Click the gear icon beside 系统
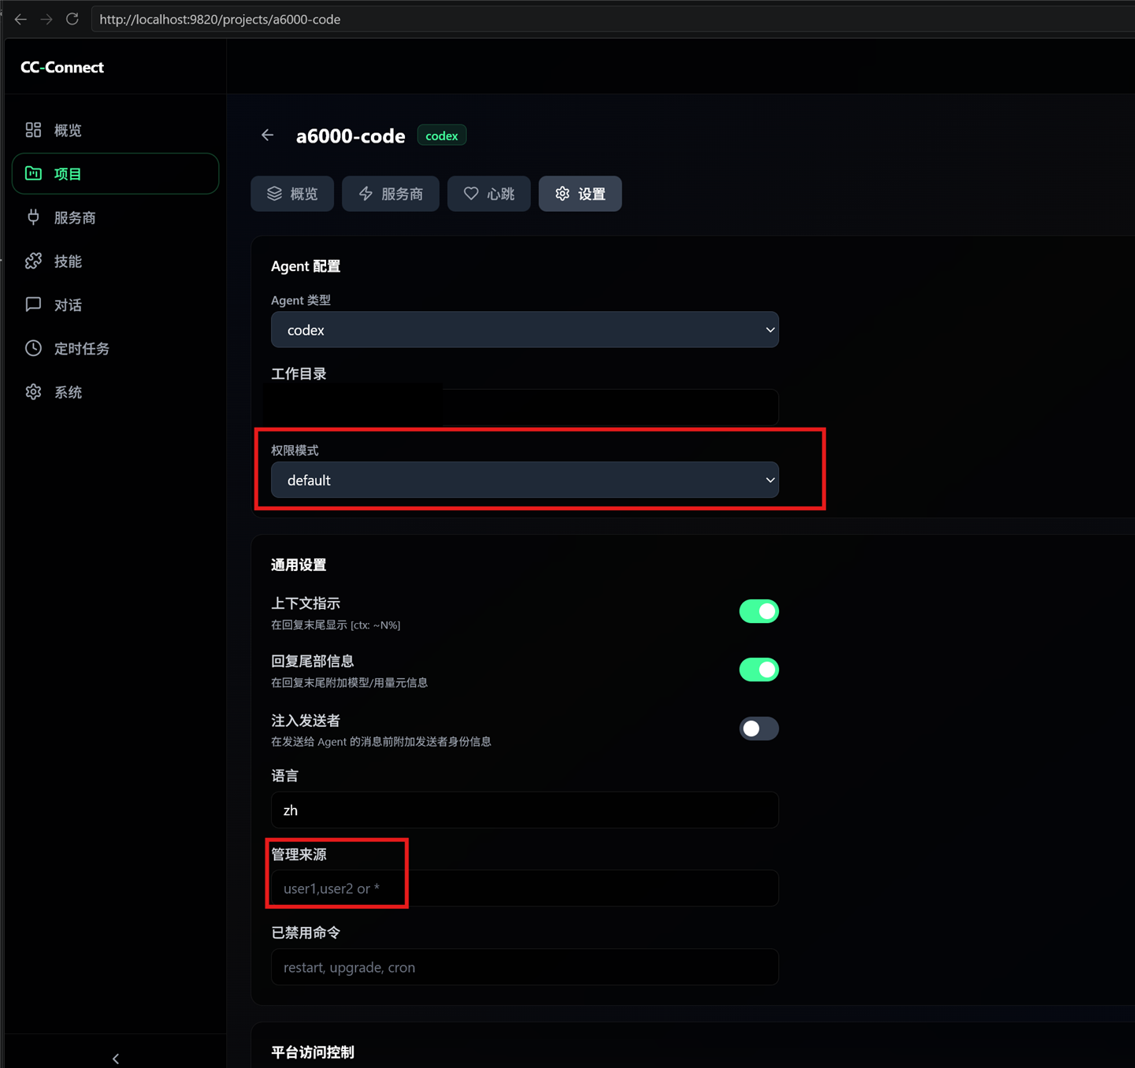The width and height of the screenshot is (1135, 1068). (x=33, y=392)
